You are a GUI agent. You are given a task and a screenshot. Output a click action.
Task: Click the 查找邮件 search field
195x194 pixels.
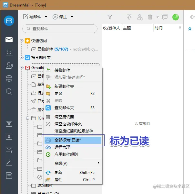pyautogui.click(x=60, y=29)
